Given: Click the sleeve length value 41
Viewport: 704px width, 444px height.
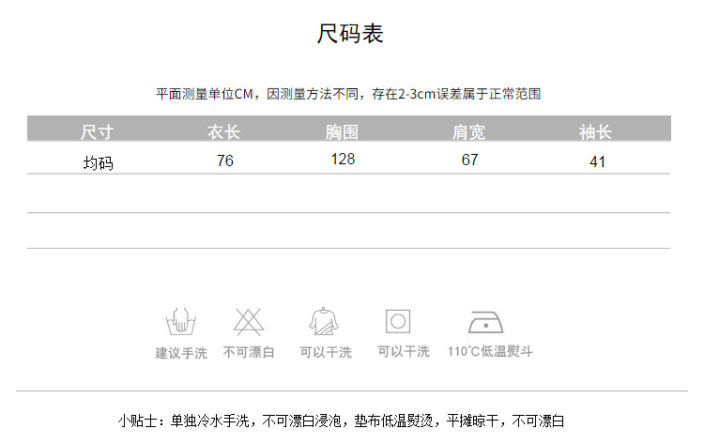Looking at the screenshot, I should [597, 161].
